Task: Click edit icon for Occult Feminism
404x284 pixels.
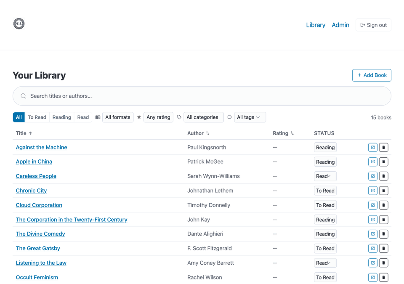Action: (x=372, y=277)
